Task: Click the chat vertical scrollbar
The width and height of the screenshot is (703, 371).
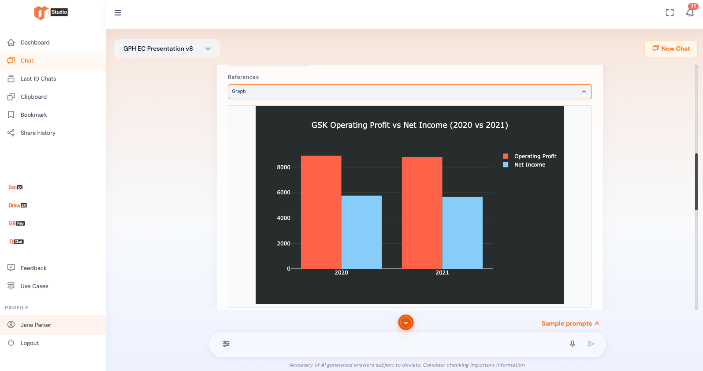Action: (696, 182)
